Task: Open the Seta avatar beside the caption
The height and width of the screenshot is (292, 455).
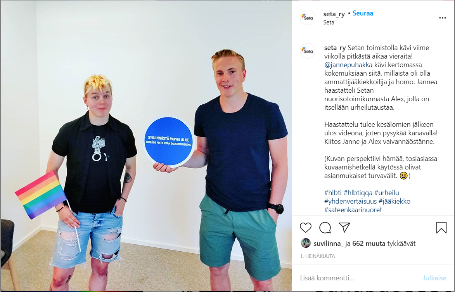Action: pos(307,51)
